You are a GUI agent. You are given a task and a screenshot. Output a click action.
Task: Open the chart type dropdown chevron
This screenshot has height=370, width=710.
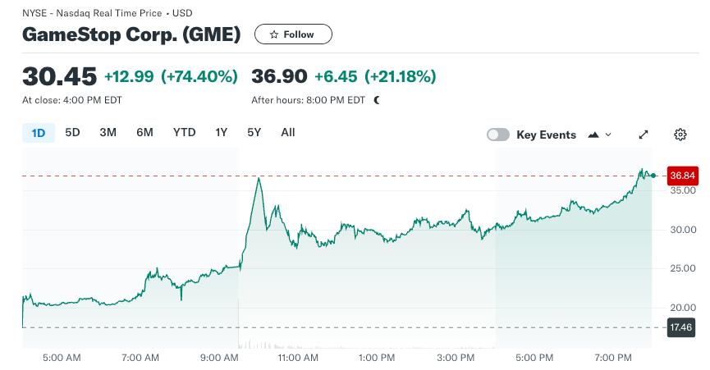[x=608, y=135]
